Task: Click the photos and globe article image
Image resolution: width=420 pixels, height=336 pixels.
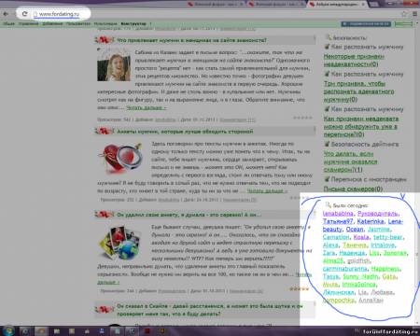Action: [120, 243]
